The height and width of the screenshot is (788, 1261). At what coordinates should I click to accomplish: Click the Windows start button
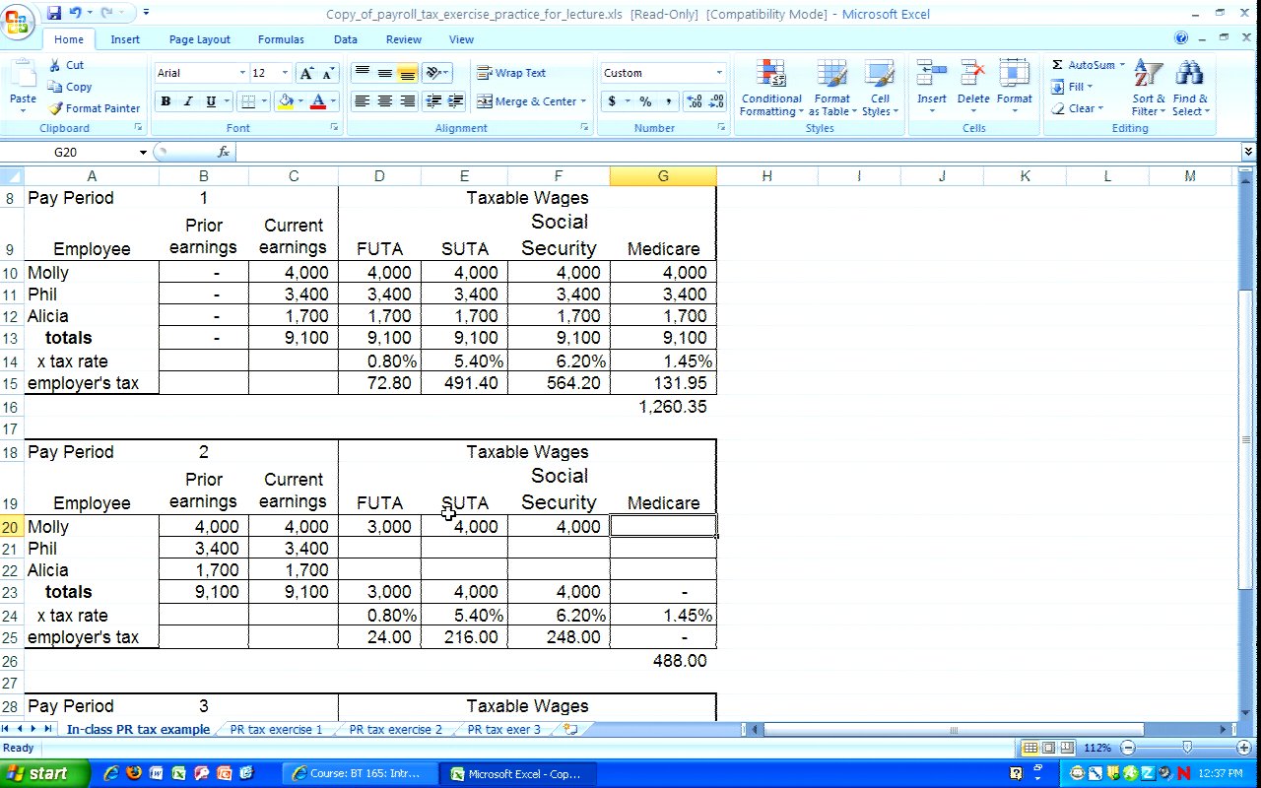(x=39, y=773)
